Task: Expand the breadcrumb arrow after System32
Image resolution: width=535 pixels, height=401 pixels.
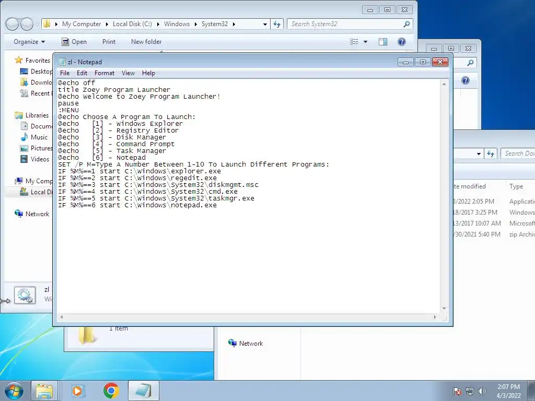Action: pos(234,24)
